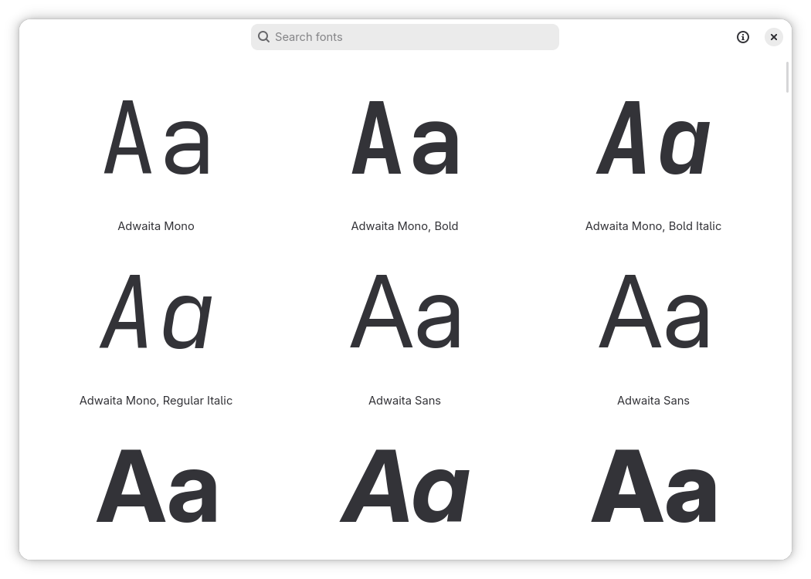Open Adwaita Sans preview beside Mono Regular Italic
This screenshot has height=579, width=811.
coord(405,313)
